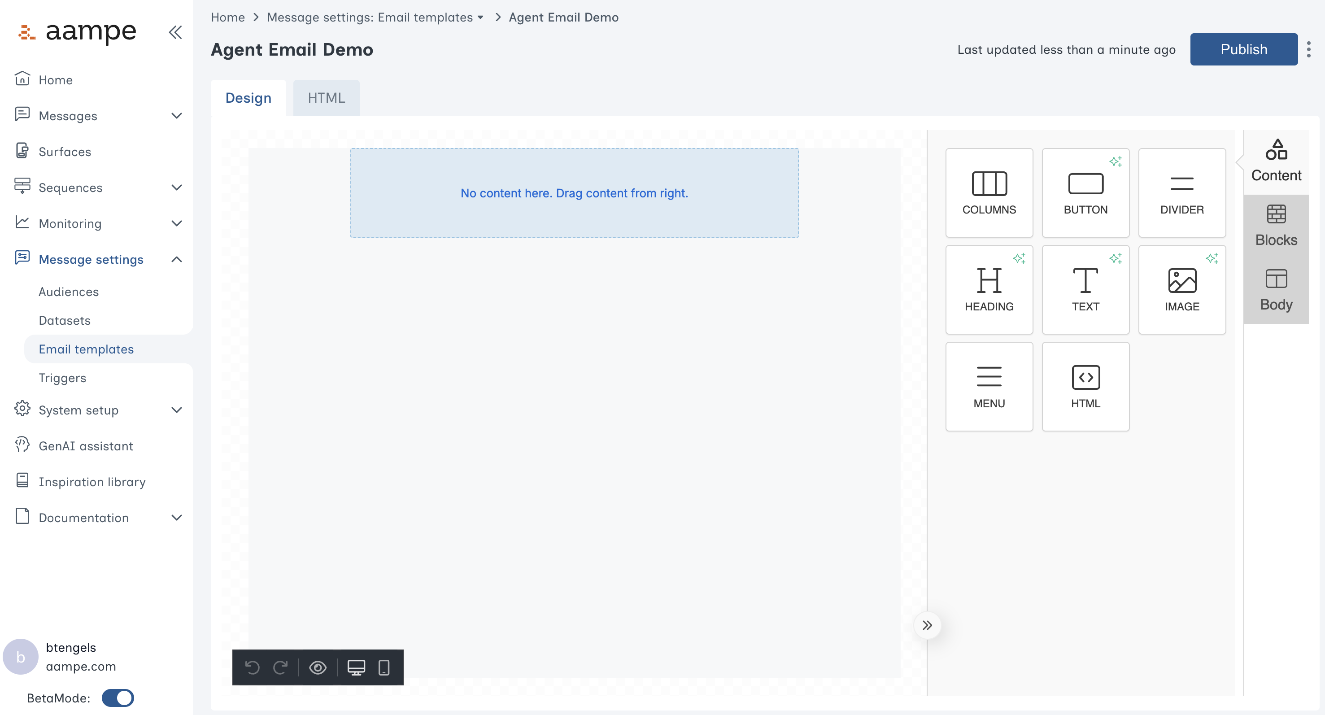
Task: Click the AI sparkle on the IMAGE block
Action: point(1212,258)
